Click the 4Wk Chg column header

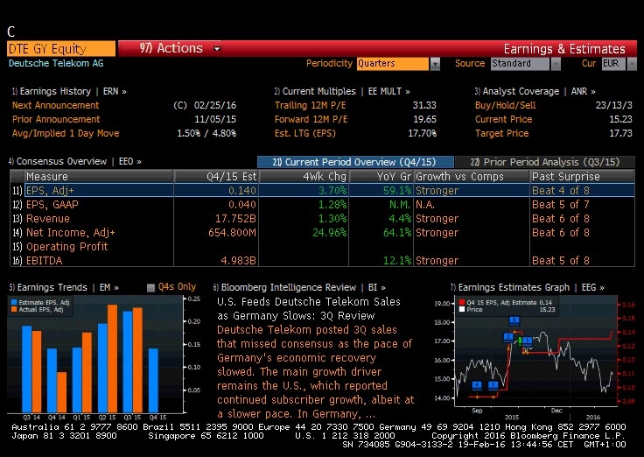click(x=304, y=177)
